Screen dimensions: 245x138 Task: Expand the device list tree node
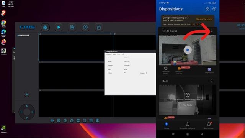click(x=18, y=35)
